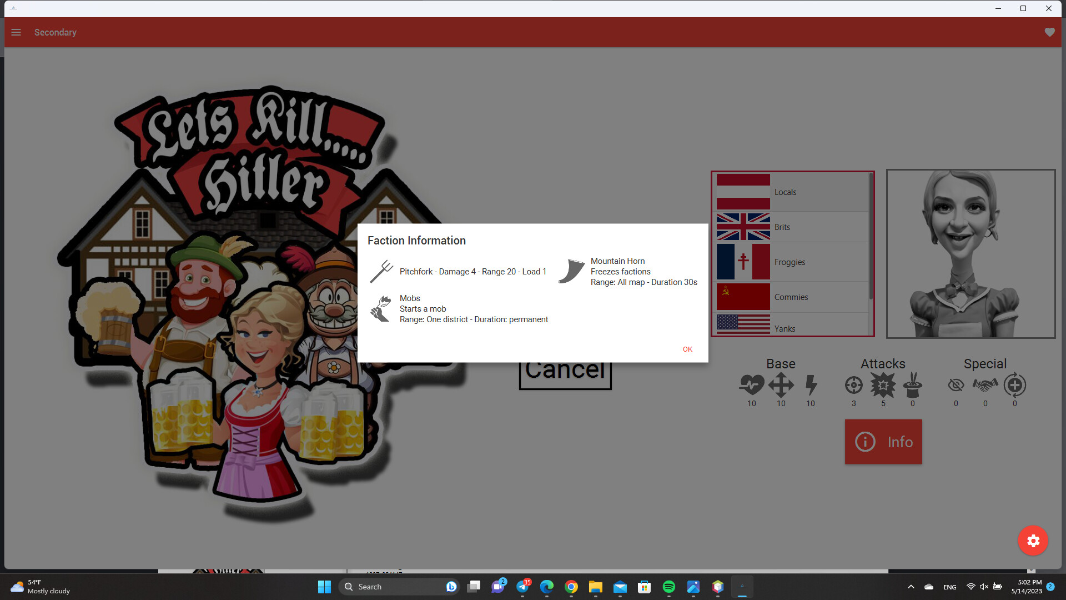Toggle the hidden-eye invisibility icon under Special
The image size is (1066, 600).
point(956,386)
